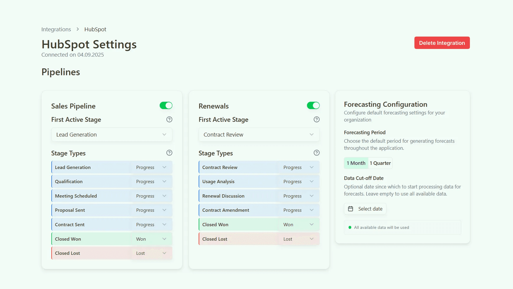Screen dimensions: 513x289
Task: Click the Forecasting Configuration heading
Action: (x=385, y=104)
